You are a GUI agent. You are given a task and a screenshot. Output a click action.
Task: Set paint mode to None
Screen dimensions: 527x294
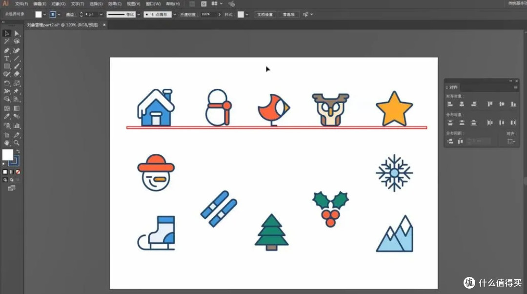18,172
